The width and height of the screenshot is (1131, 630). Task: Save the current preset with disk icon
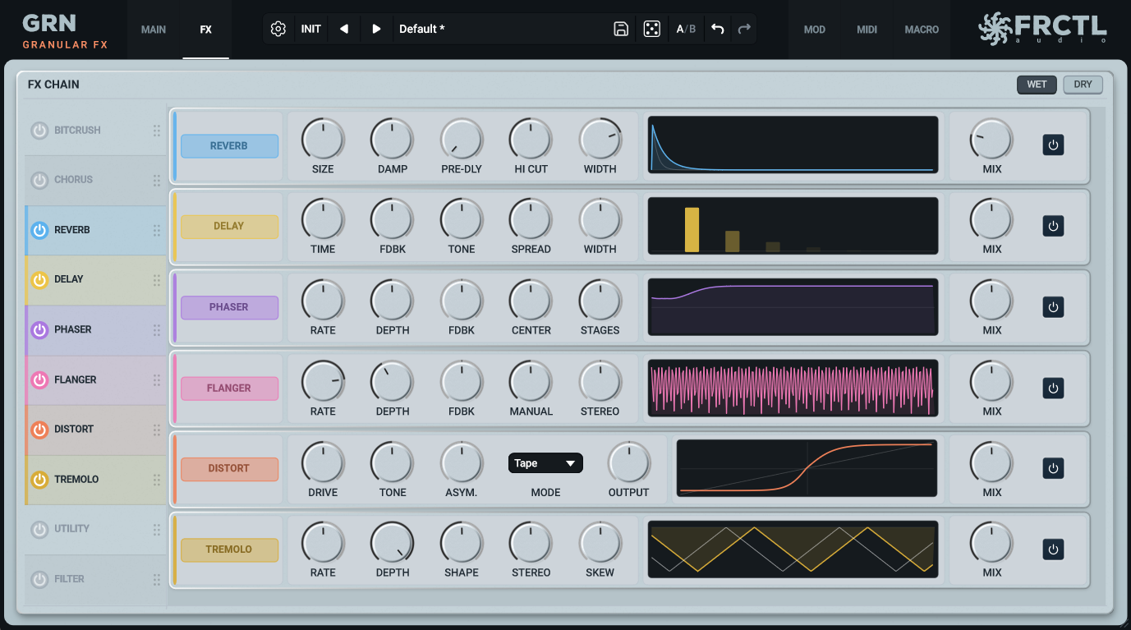[x=621, y=29]
